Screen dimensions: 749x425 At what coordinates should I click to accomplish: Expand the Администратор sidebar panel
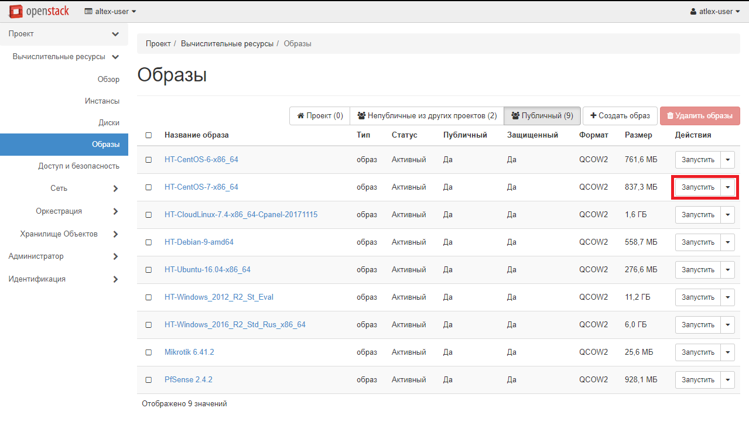(x=63, y=256)
